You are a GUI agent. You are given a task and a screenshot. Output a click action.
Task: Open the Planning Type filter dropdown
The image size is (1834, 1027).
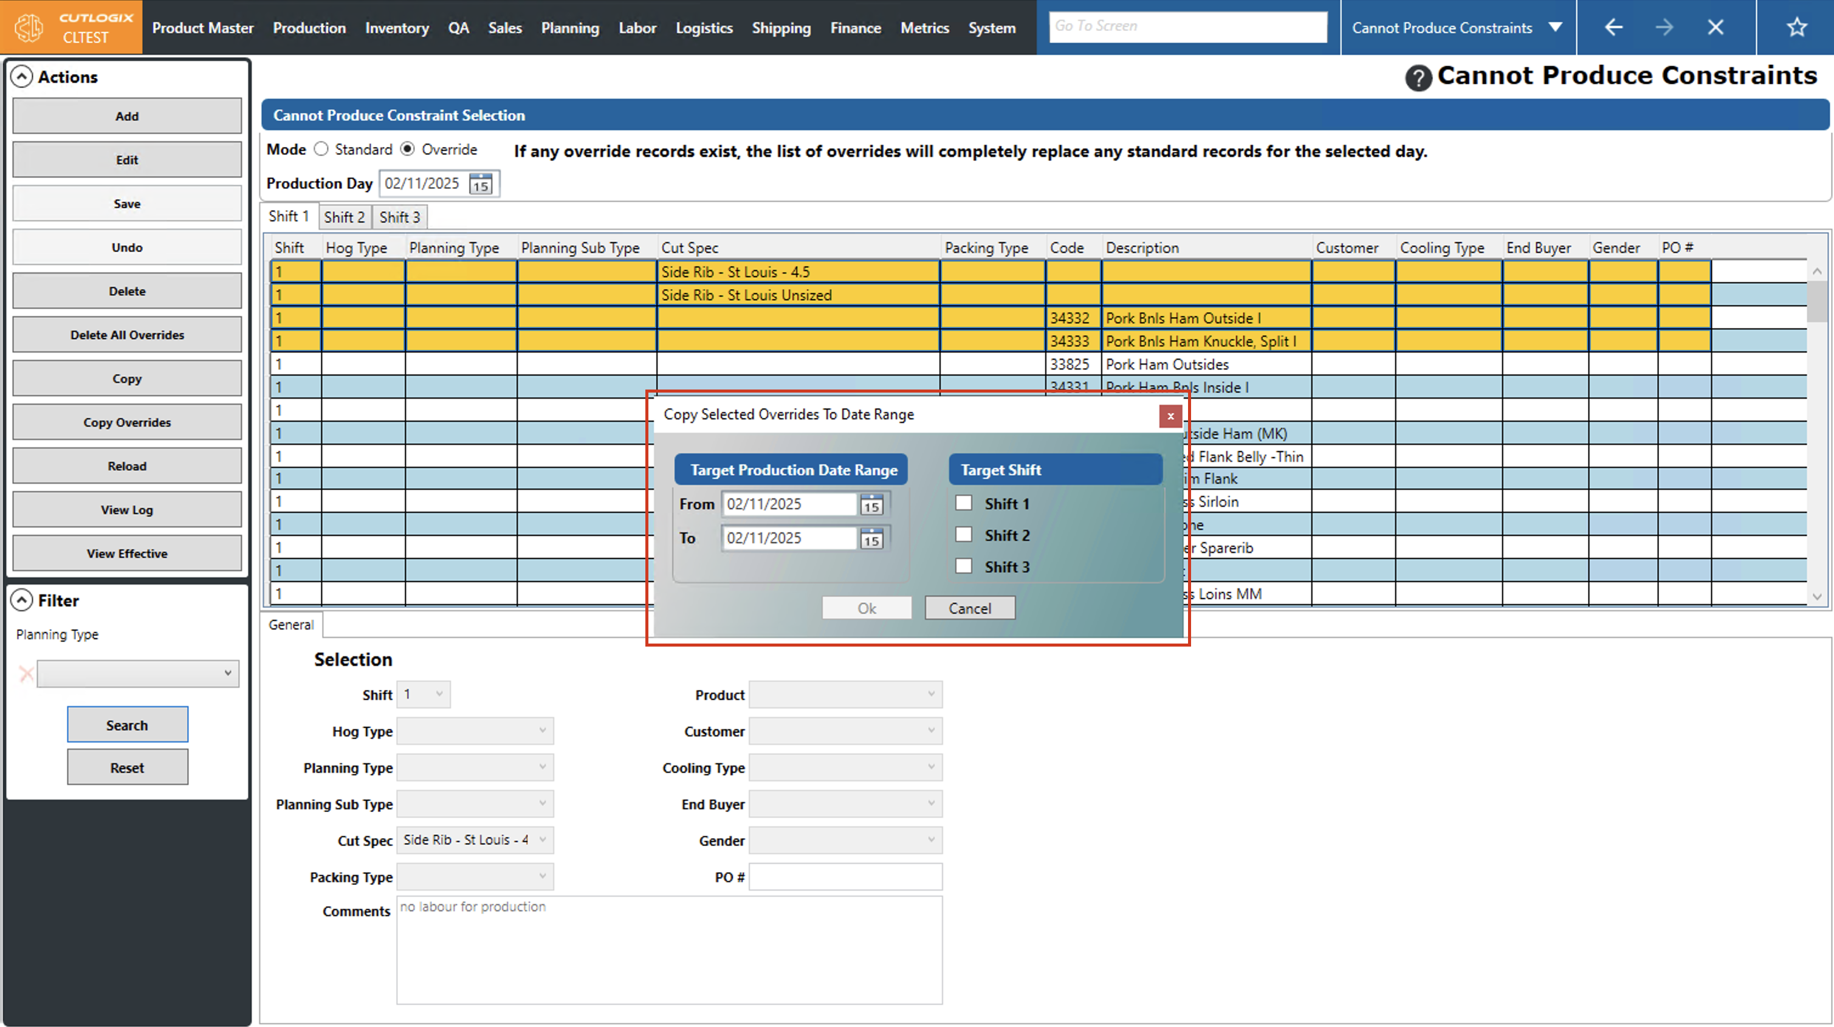coord(137,674)
